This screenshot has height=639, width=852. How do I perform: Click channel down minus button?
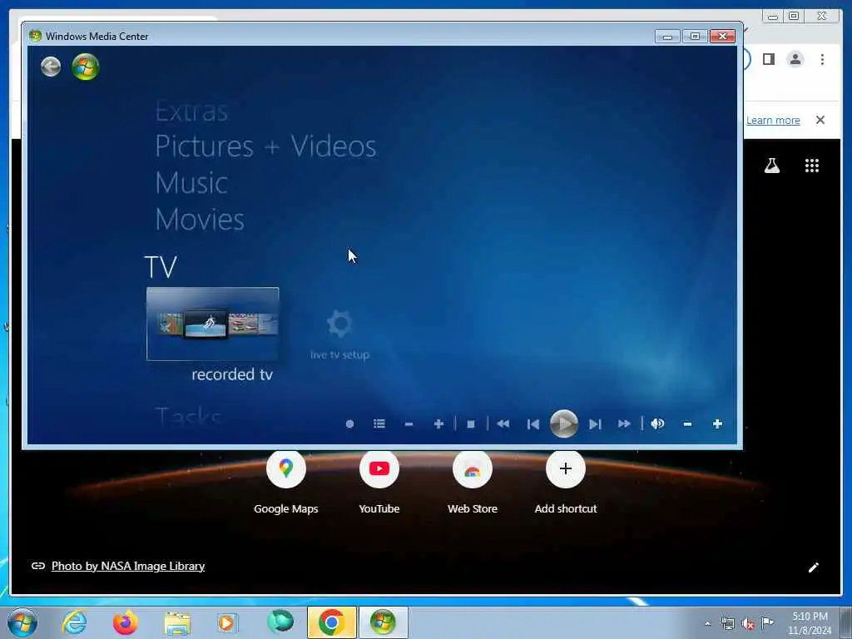(409, 424)
